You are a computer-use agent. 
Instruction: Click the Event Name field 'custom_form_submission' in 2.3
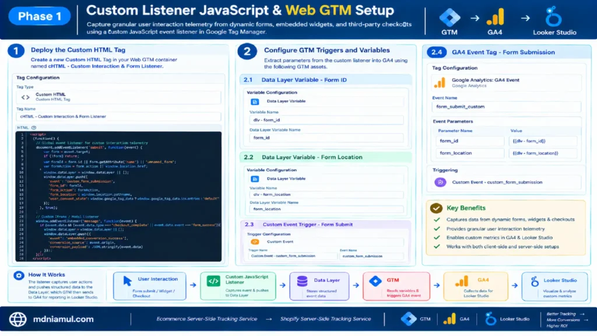(x=371, y=256)
